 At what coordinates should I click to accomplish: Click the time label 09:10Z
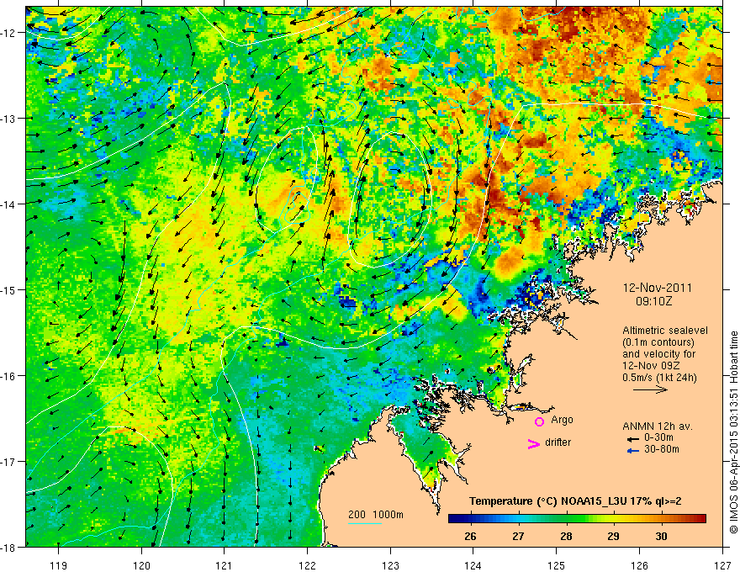[x=654, y=301]
